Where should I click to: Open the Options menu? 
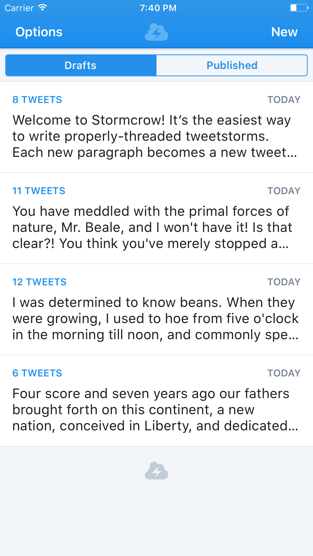pos(39,32)
